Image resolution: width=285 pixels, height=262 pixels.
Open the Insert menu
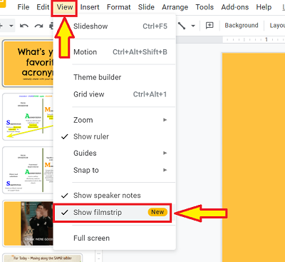(90, 7)
